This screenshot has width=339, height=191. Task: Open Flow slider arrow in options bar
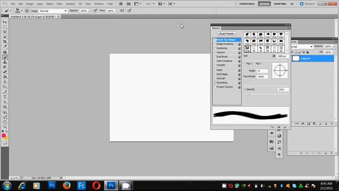tap(117, 11)
